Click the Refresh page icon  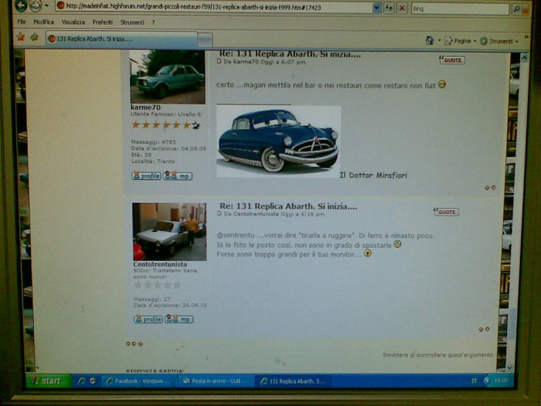tap(389, 8)
